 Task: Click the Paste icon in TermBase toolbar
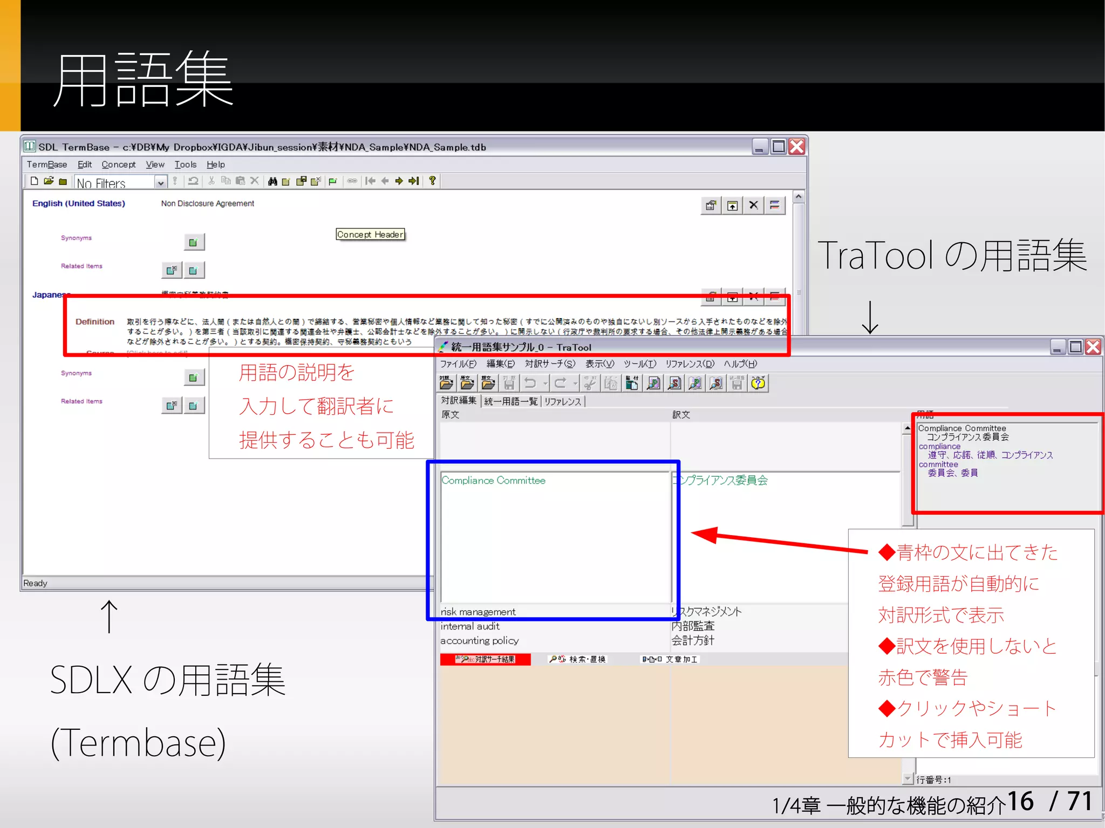240,181
